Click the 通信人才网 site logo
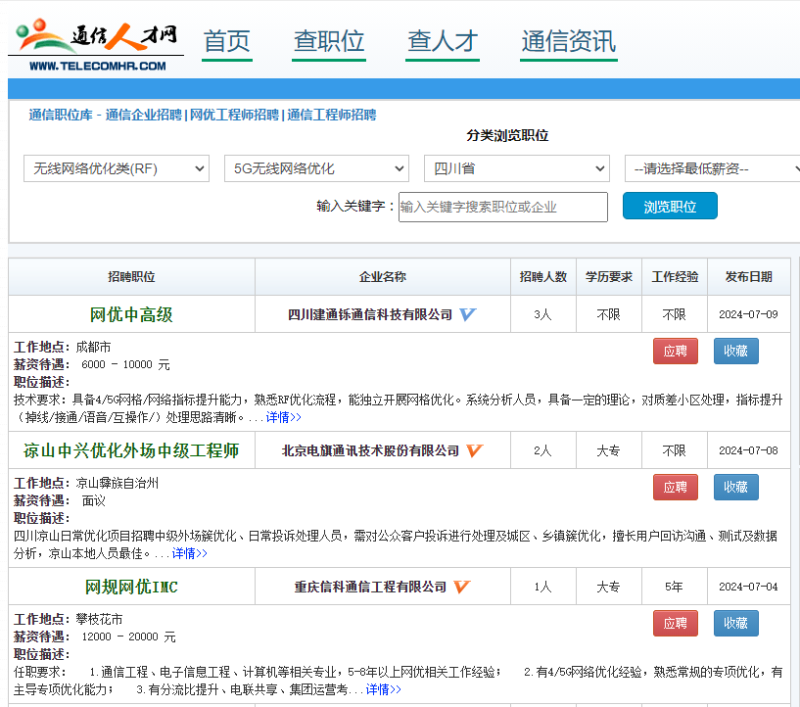Image resolution: width=800 pixels, height=707 pixels. tap(96, 45)
